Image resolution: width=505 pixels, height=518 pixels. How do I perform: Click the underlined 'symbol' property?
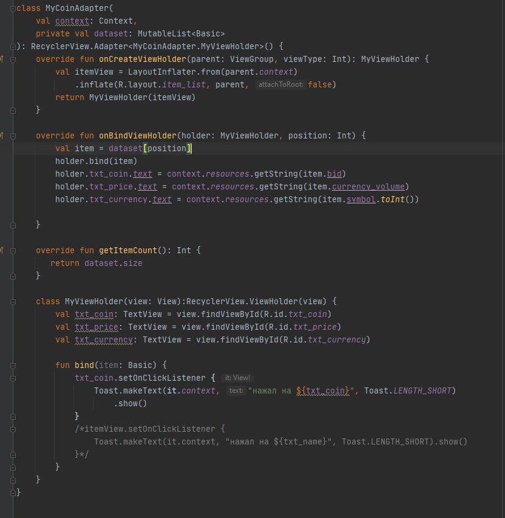(x=361, y=200)
